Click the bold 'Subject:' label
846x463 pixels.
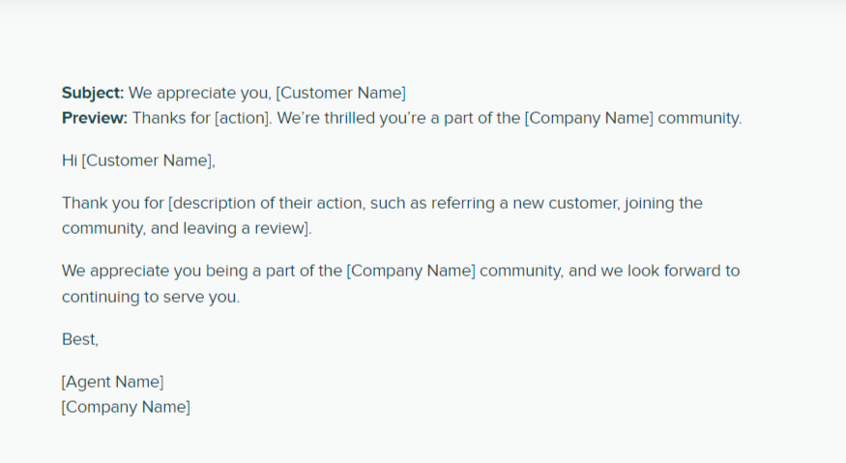click(93, 94)
